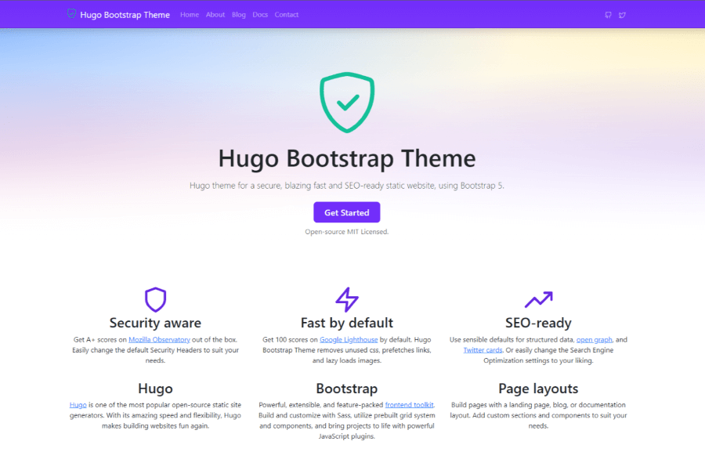Go to the Docs page
This screenshot has width=705, height=470.
(x=260, y=14)
